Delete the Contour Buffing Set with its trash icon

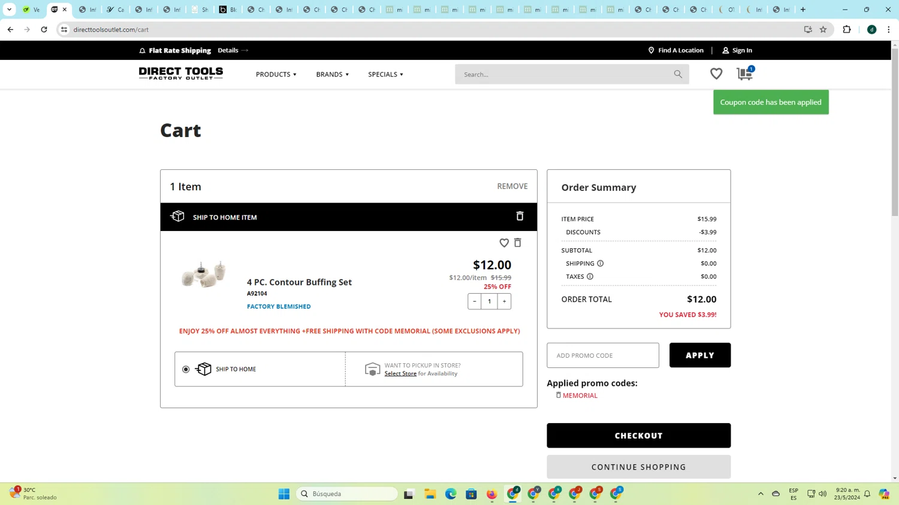518,242
